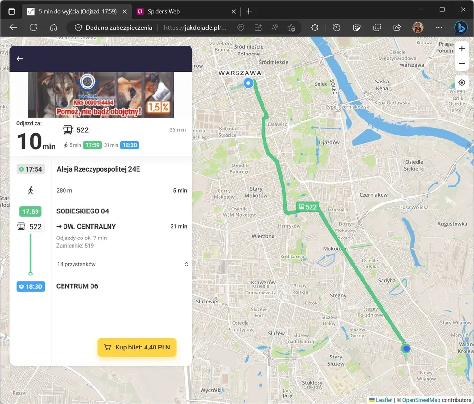474x404 pixels.
Task: Open the Leaflet attribution link
Action: (383, 400)
